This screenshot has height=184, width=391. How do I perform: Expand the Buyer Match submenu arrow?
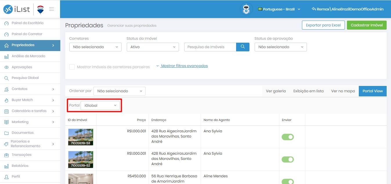53,100
